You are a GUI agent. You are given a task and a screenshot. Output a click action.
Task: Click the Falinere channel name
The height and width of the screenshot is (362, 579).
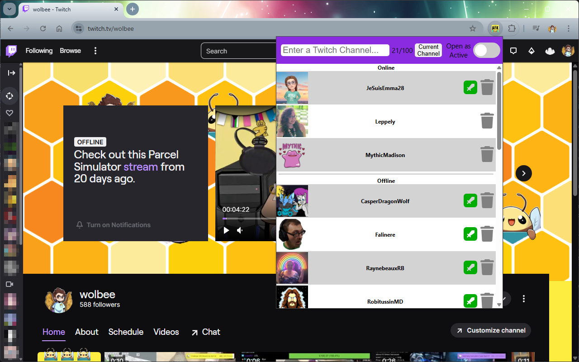click(385, 235)
